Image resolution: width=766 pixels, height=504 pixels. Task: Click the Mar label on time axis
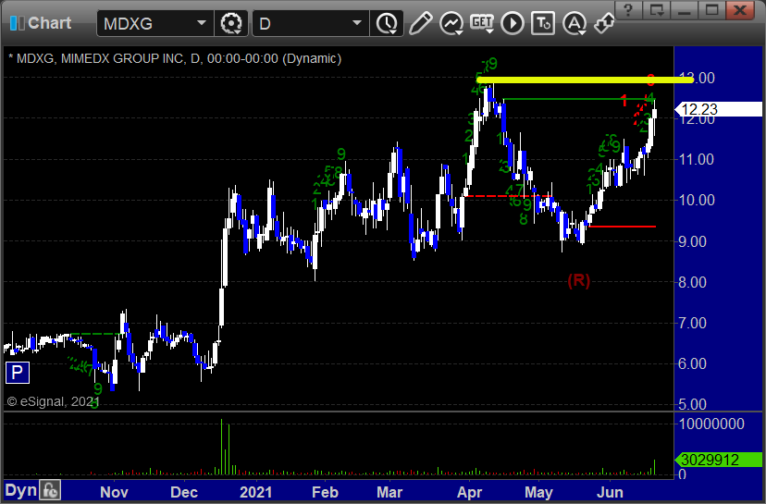tap(389, 492)
